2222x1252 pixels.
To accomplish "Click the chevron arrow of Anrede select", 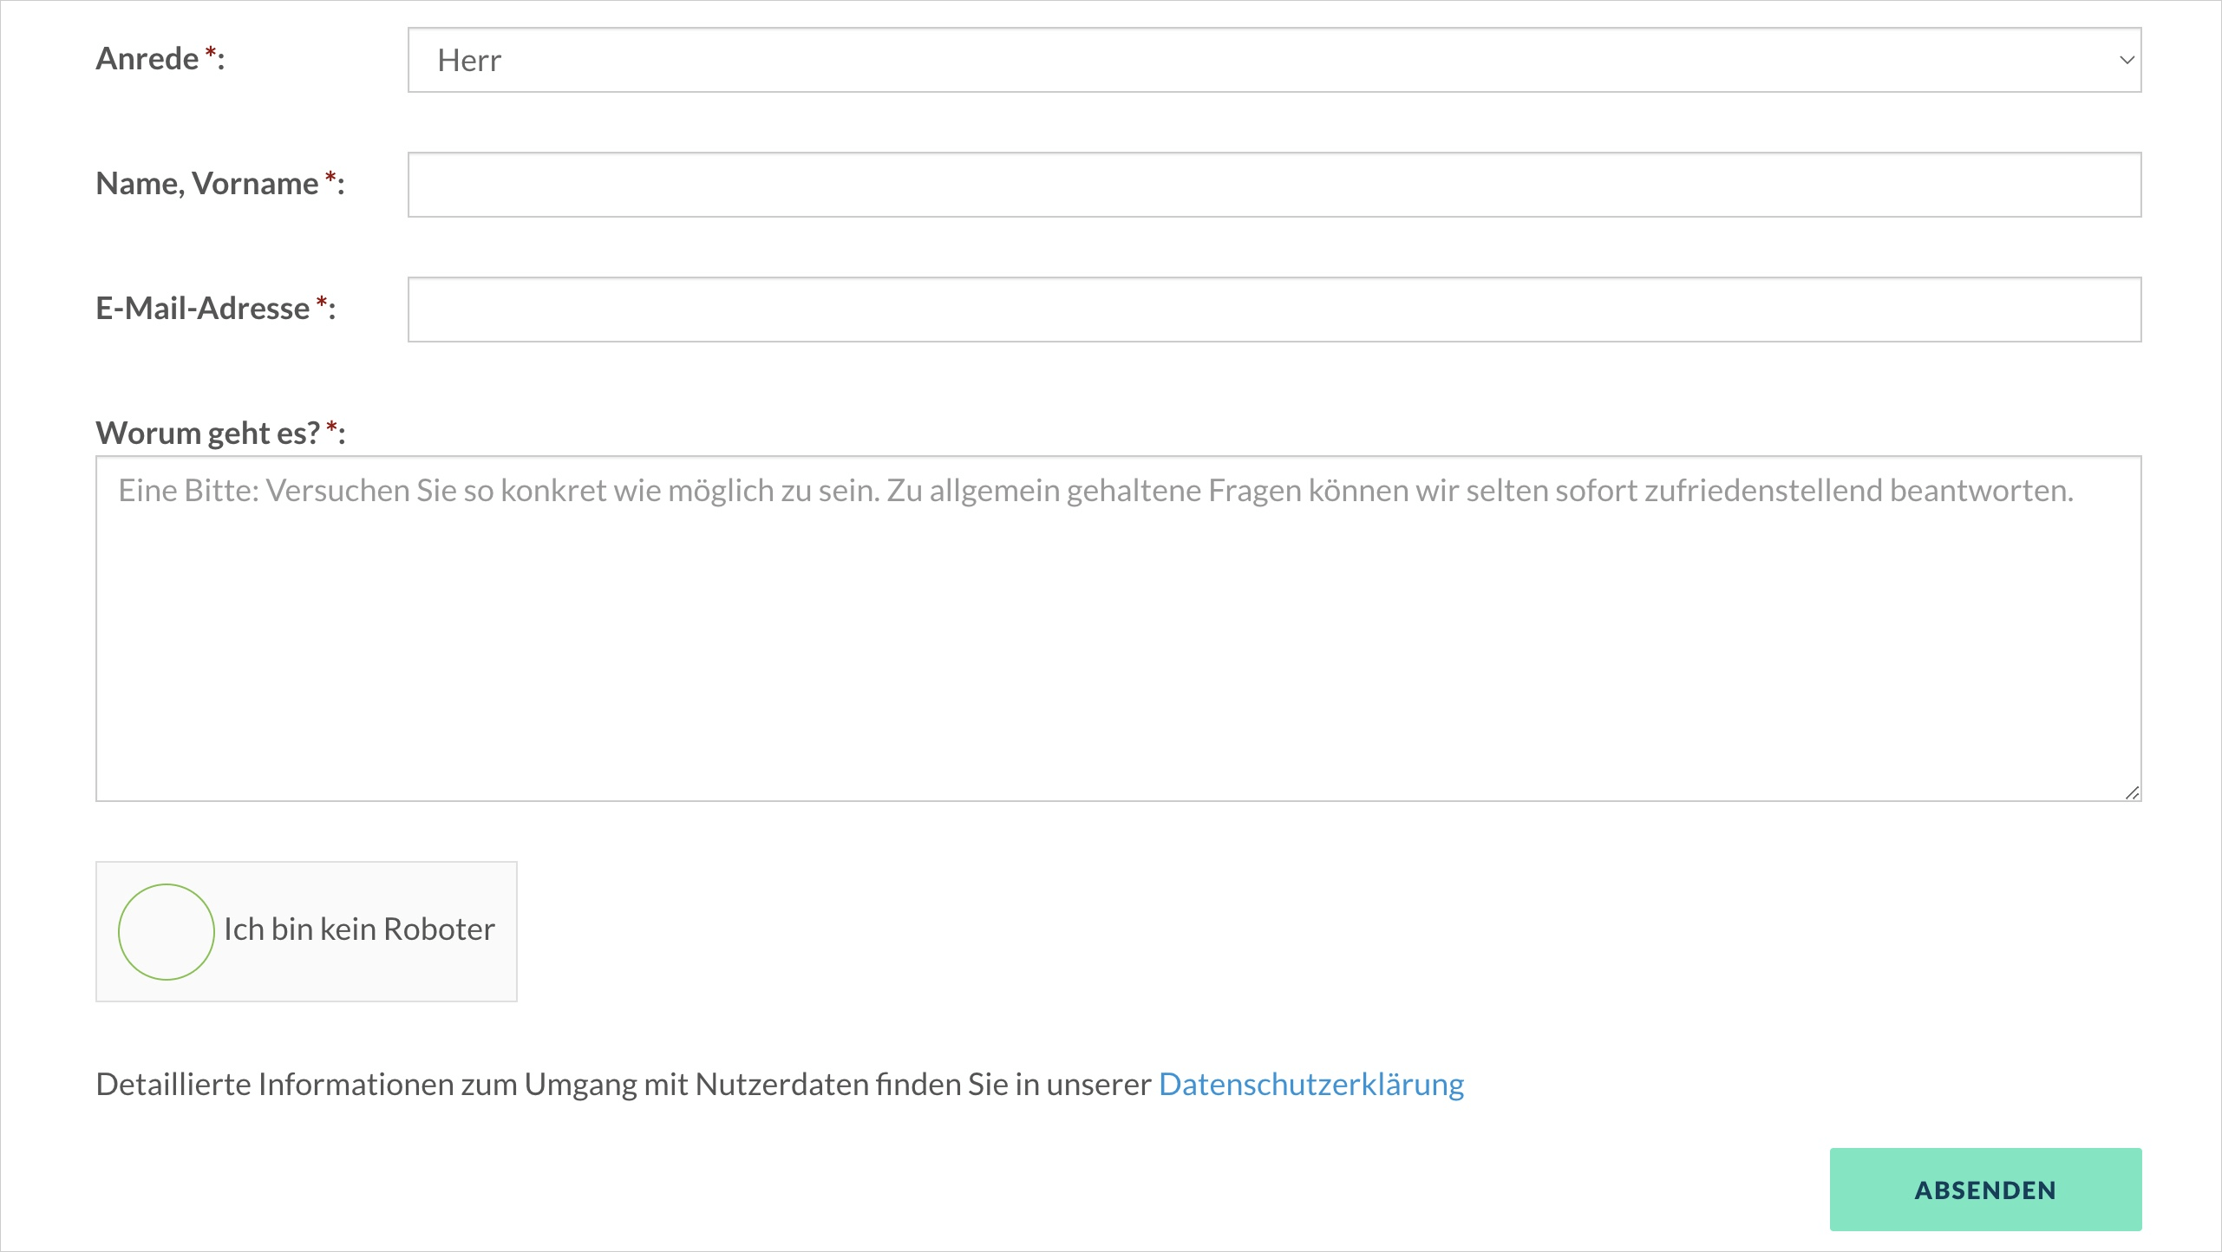I will coord(2126,60).
